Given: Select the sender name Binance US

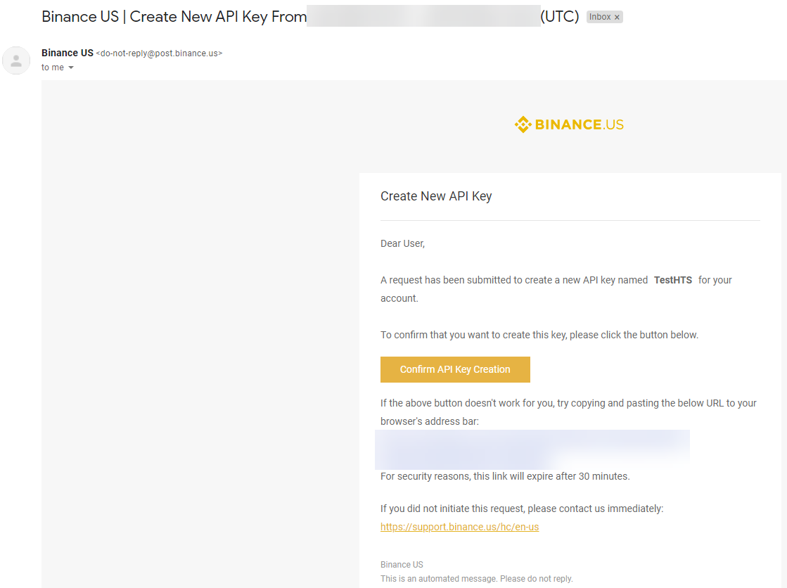Looking at the screenshot, I should (x=67, y=53).
